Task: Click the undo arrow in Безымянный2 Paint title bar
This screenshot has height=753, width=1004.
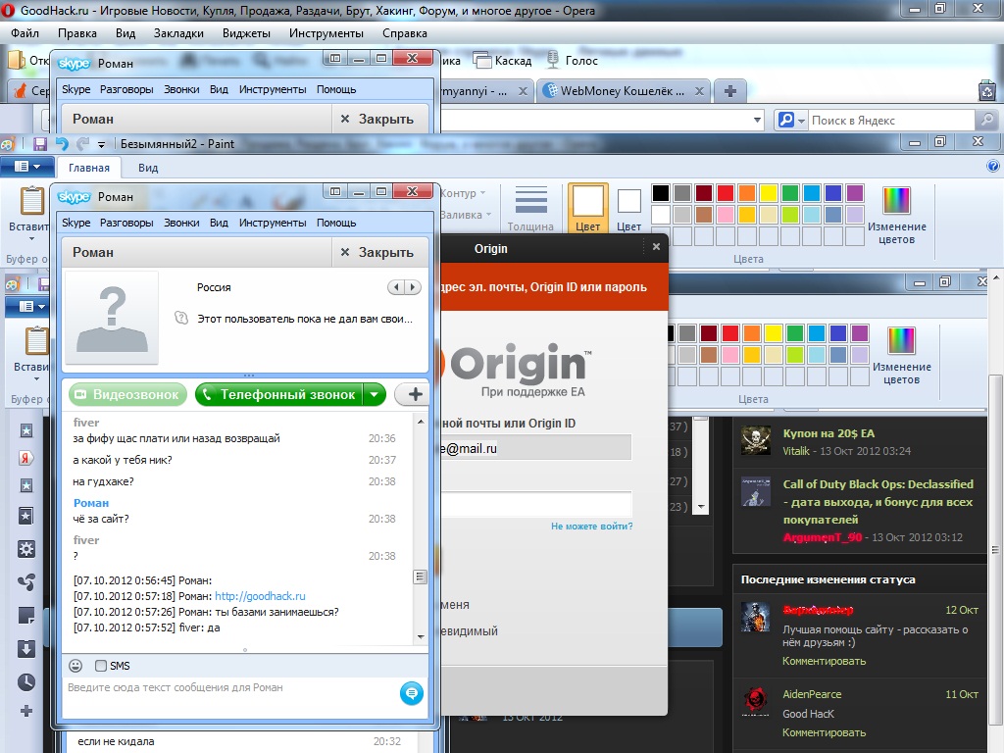Action: click(62, 144)
